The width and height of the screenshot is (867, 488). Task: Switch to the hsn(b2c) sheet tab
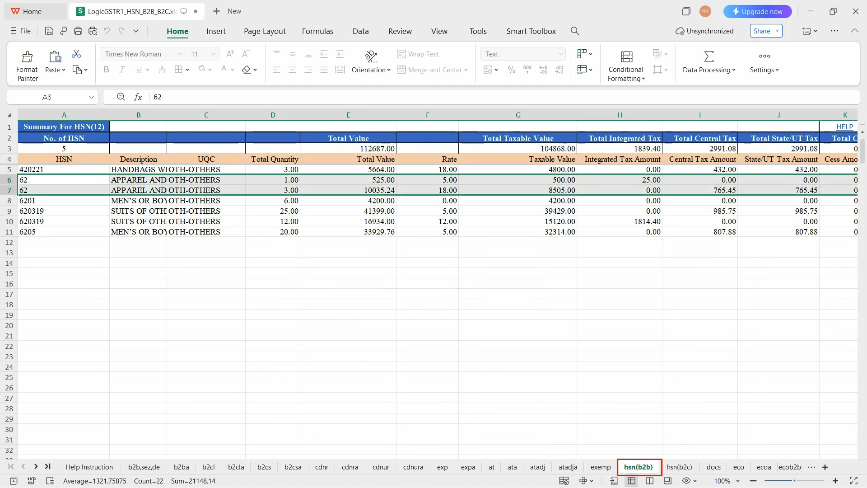click(679, 467)
